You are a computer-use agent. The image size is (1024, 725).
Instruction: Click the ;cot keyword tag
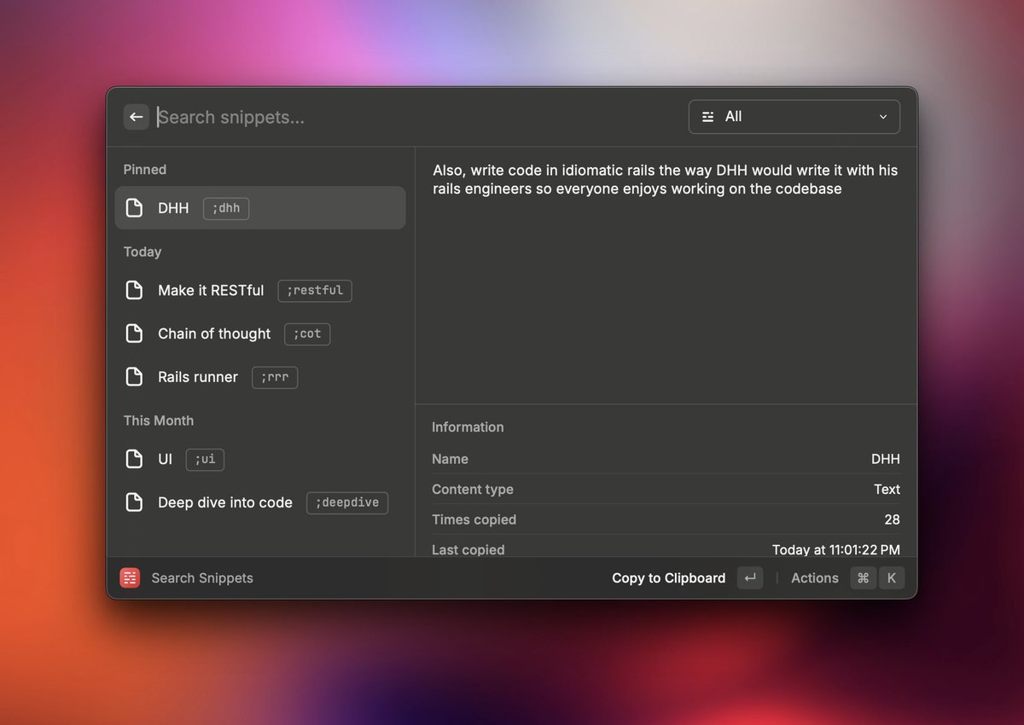pyautogui.click(x=307, y=333)
